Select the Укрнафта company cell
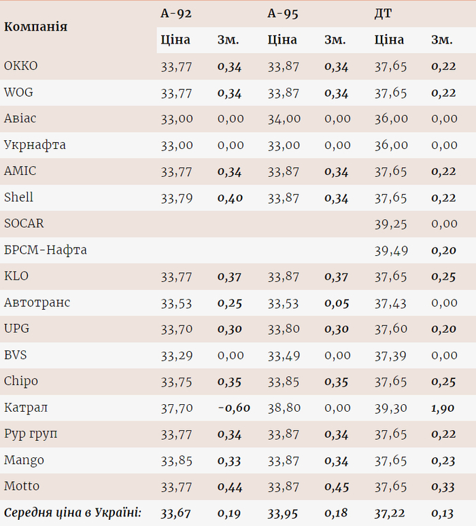The height and width of the screenshot is (526, 476). [35, 145]
